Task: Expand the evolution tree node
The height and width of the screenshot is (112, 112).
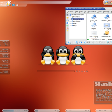Action: pyautogui.click(x=70, y=21)
